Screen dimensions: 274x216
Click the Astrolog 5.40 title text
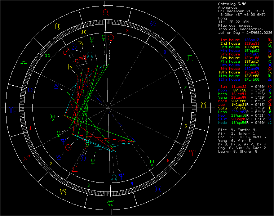click(x=230, y=4)
